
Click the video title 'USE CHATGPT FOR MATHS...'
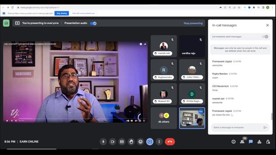click(30, 44)
